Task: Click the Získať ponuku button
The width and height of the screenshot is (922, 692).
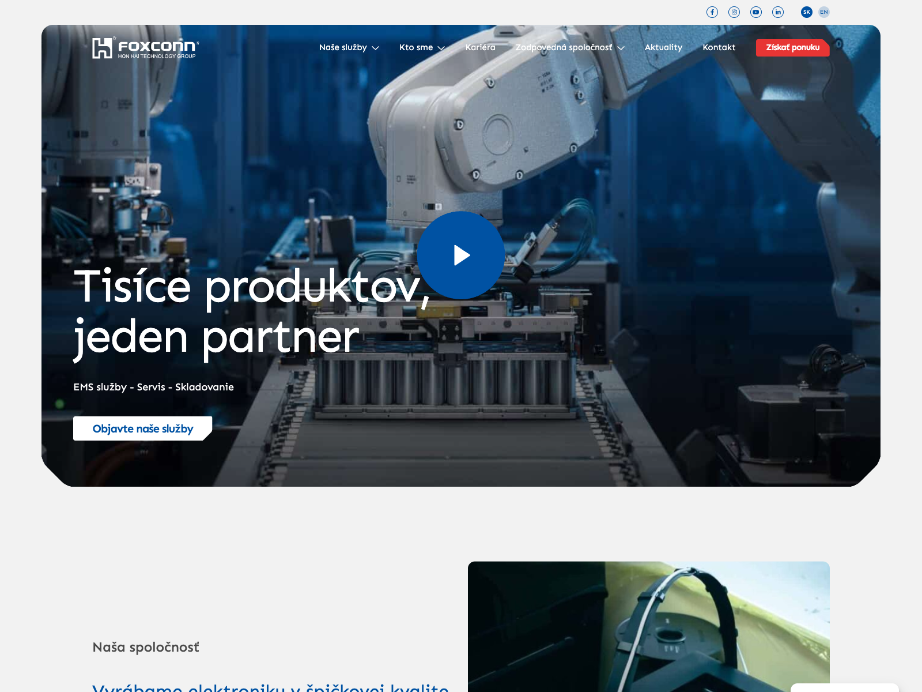Action: pyautogui.click(x=793, y=47)
